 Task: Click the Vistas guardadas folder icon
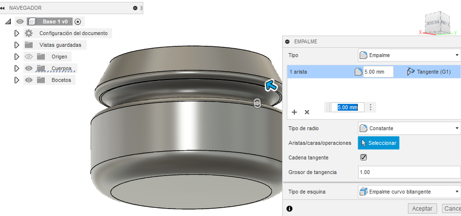pyautogui.click(x=29, y=45)
